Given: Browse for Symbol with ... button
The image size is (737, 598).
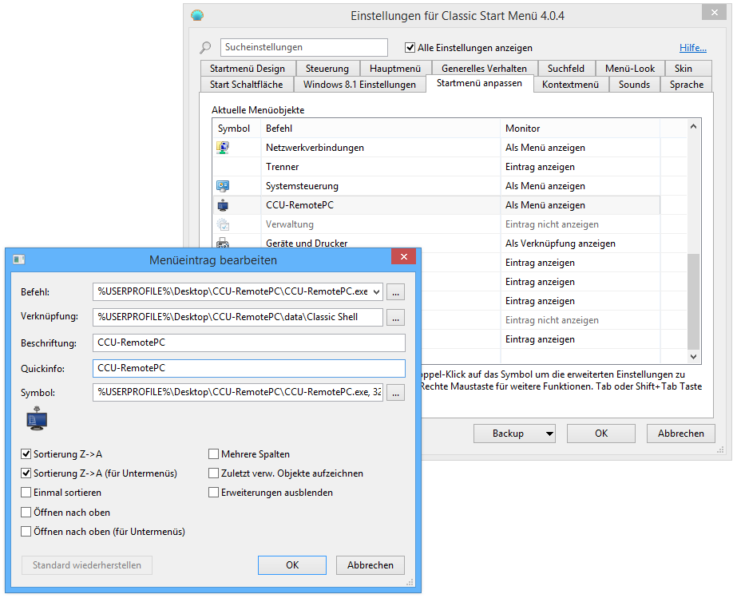Looking at the screenshot, I should pyautogui.click(x=396, y=393).
